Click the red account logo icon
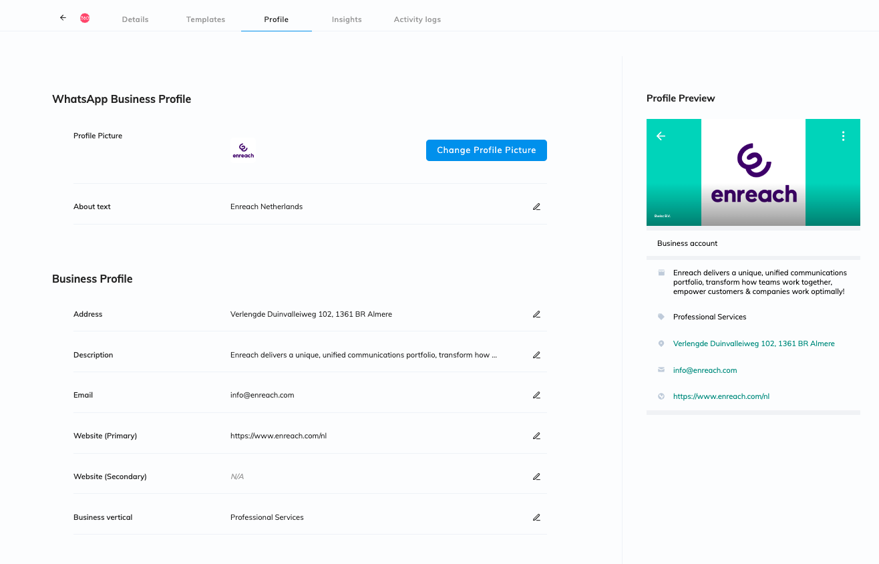The image size is (879, 564). pos(85,18)
